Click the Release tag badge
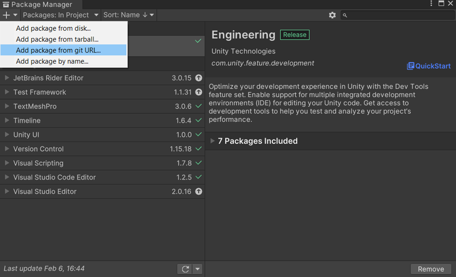 (295, 34)
